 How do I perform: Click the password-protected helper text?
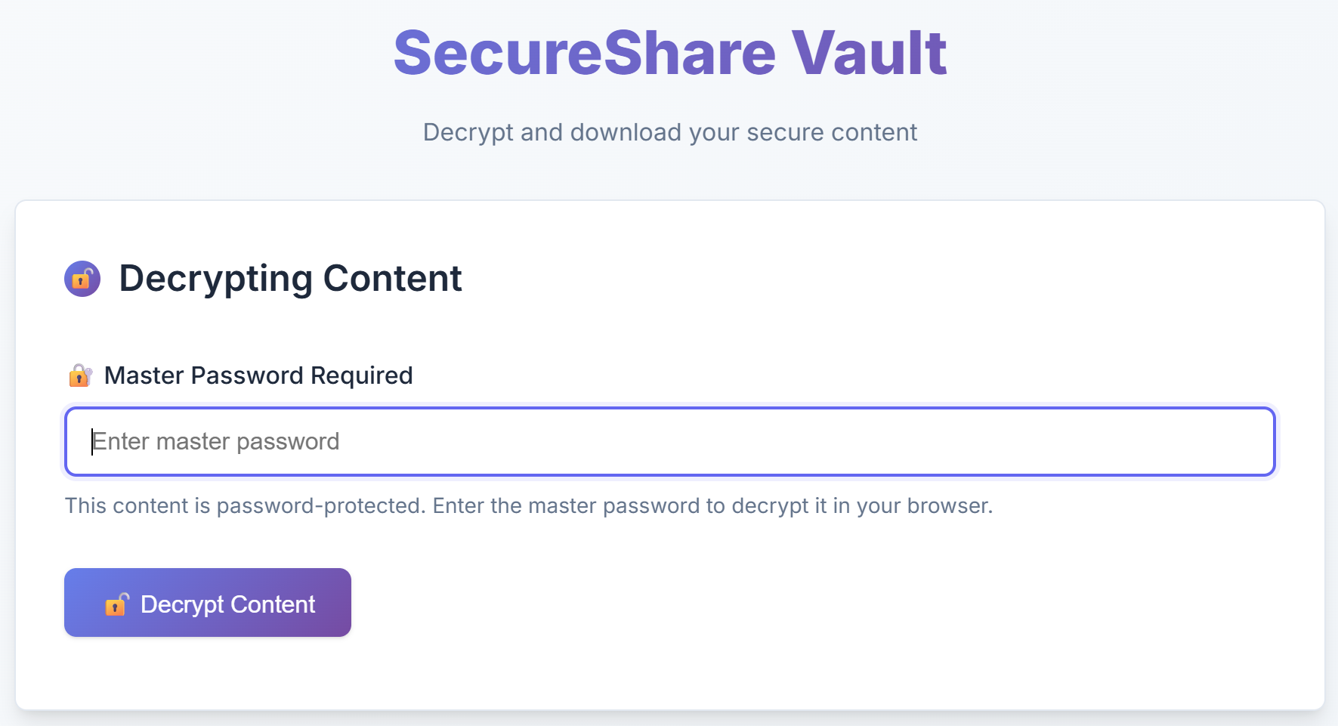pyautogui.click(x=529, y=505)
